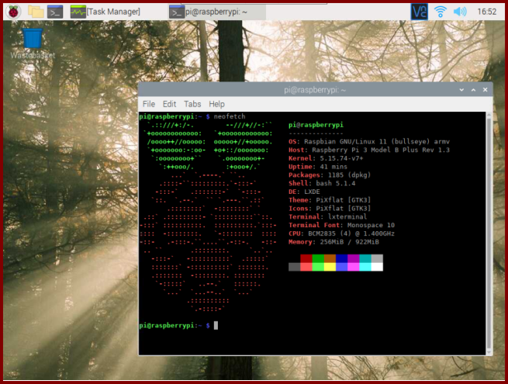Click the orange-brown color block
This screenshot has width=508, height=384.
click(330, 258)
